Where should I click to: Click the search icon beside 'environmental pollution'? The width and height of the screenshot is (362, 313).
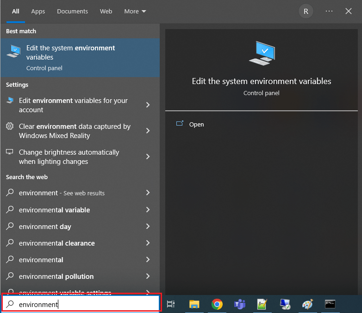pyautogui.click(x=10, y=276)
